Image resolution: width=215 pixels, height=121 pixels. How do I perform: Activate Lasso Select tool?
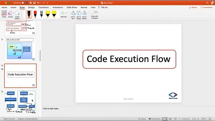pyautogui.click(x=17, y=15)
